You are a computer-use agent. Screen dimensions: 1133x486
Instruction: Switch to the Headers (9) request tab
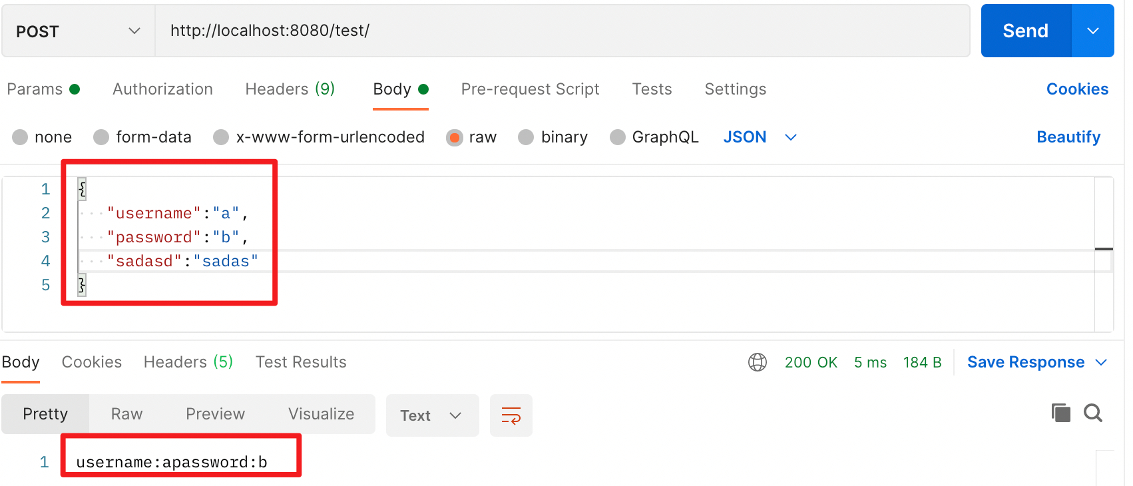click(290, 89)
